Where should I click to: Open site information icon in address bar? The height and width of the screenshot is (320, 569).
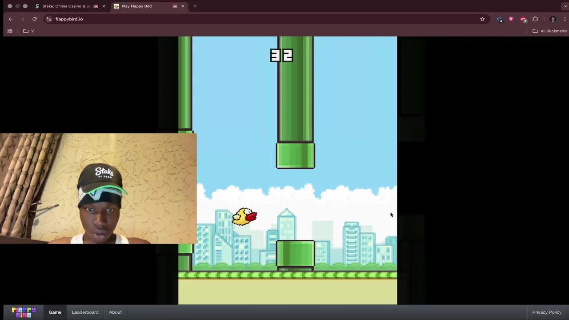click(x=49, y=19)
